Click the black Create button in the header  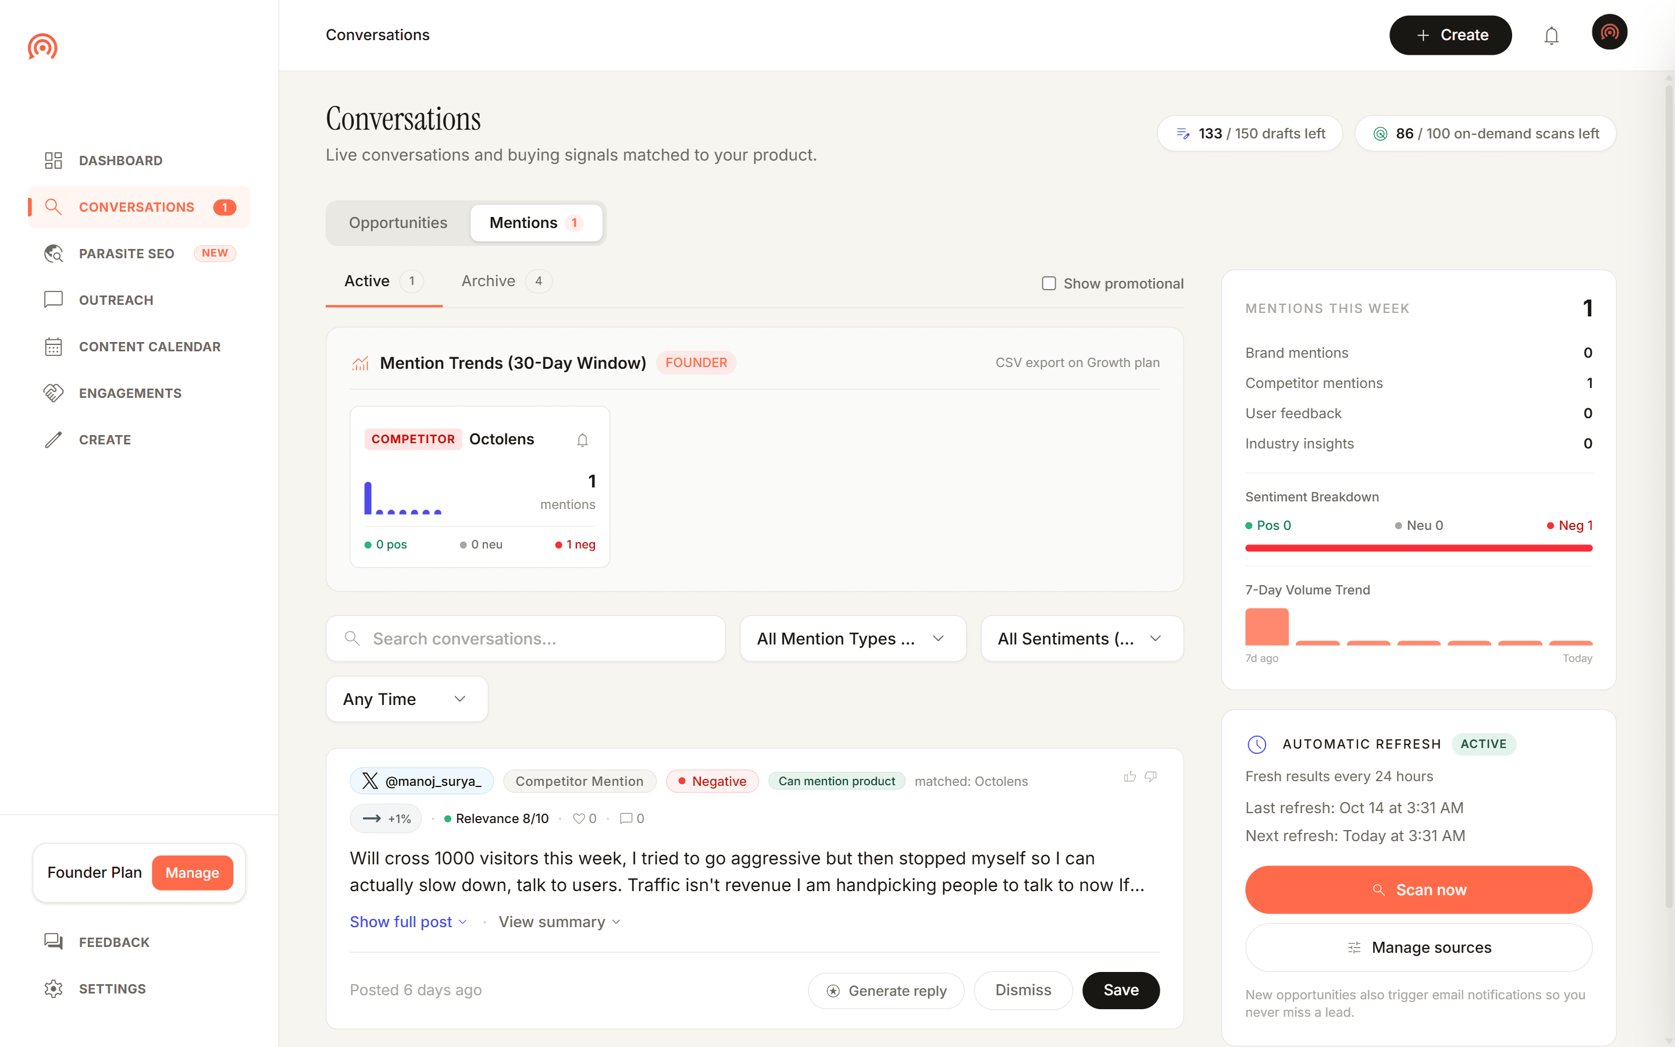tap(1450, 35)
